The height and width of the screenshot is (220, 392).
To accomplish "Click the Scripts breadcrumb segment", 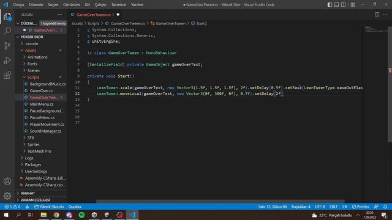I will pos(93,23).
